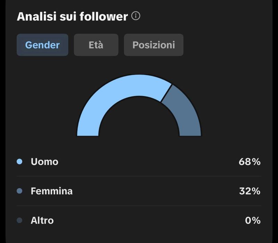Click the 68% value for Uomo
278x243 pixels.
click(249, 161)
